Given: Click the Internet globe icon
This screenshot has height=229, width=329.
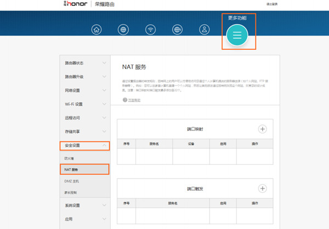Looking at the screenshot, I should tap(123, 30).
